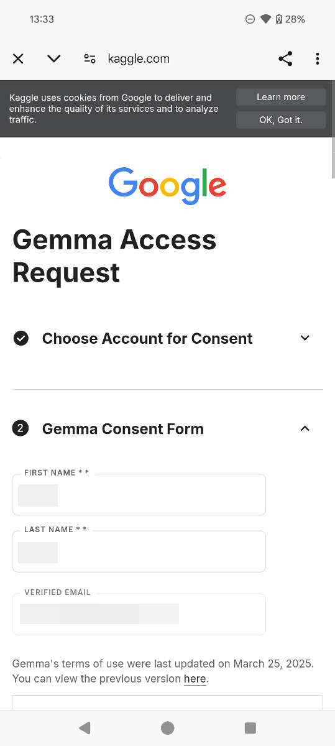Expand the Choose Account for Consent section
Viewport: 335px width, 746px height.
pyautogui.click(x=305, y=338)
